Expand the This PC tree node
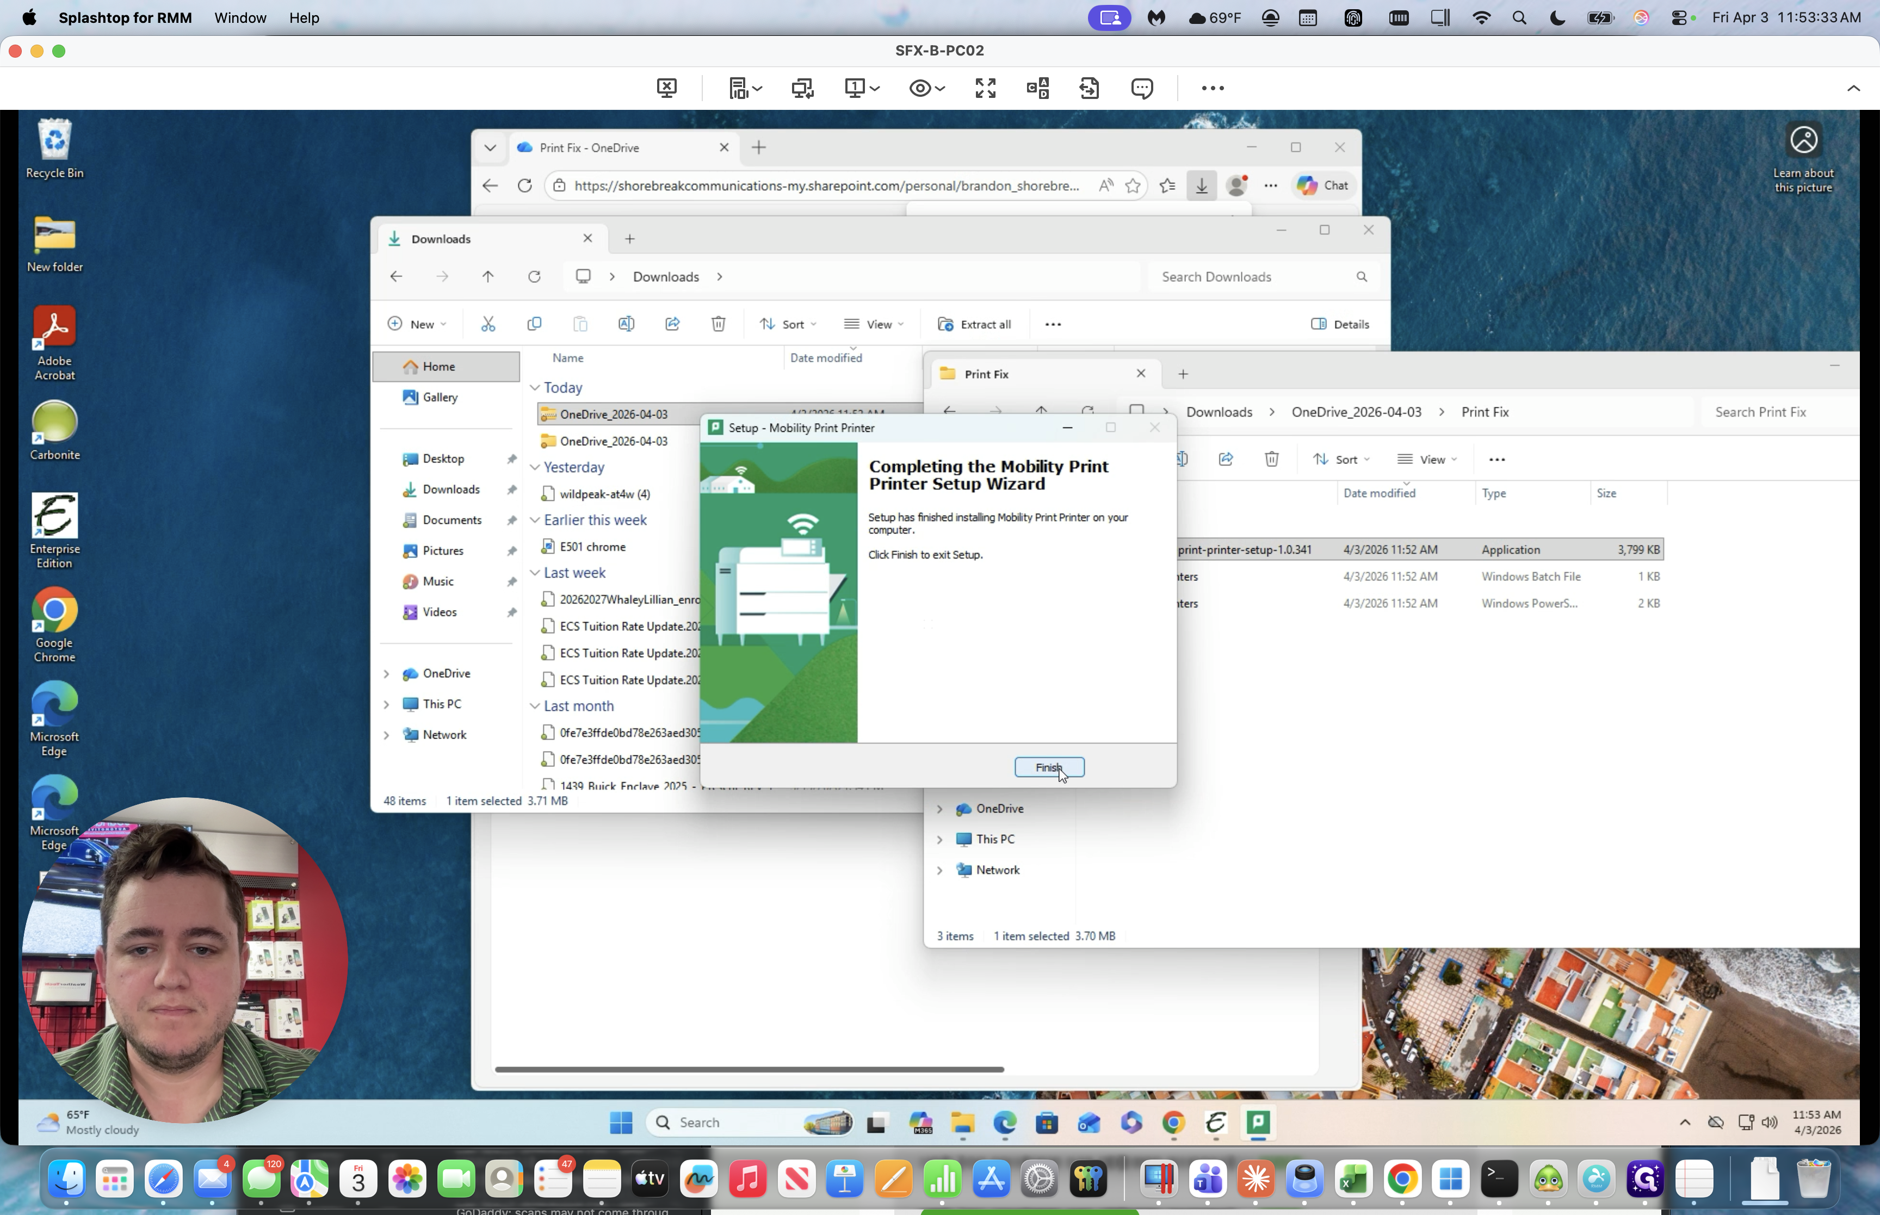Viewport: 1880px width, 1215px height. [x=387, y=704]
